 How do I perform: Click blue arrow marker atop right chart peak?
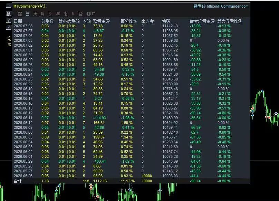point(262,91)
